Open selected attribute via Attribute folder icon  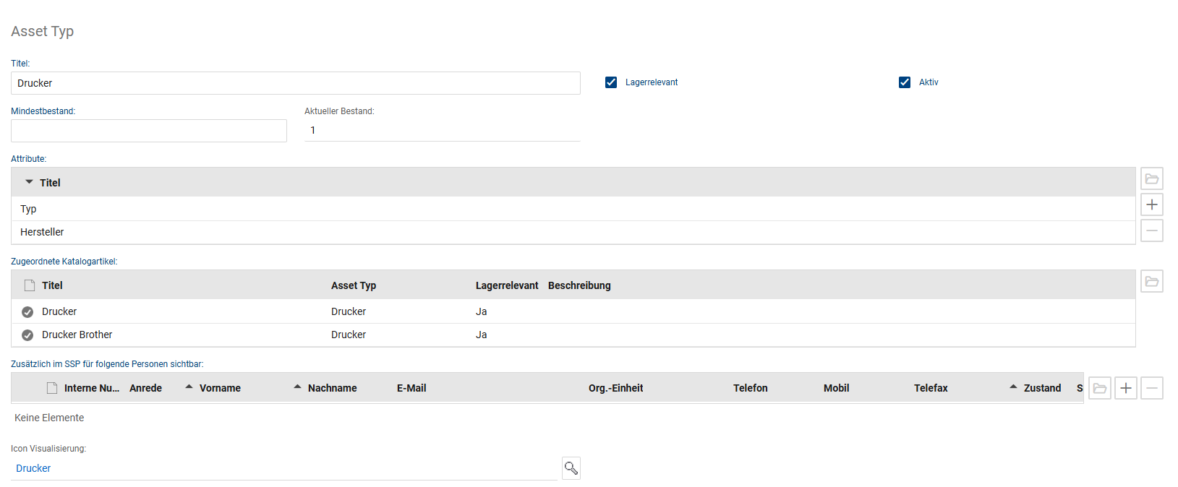(1152, 178)
